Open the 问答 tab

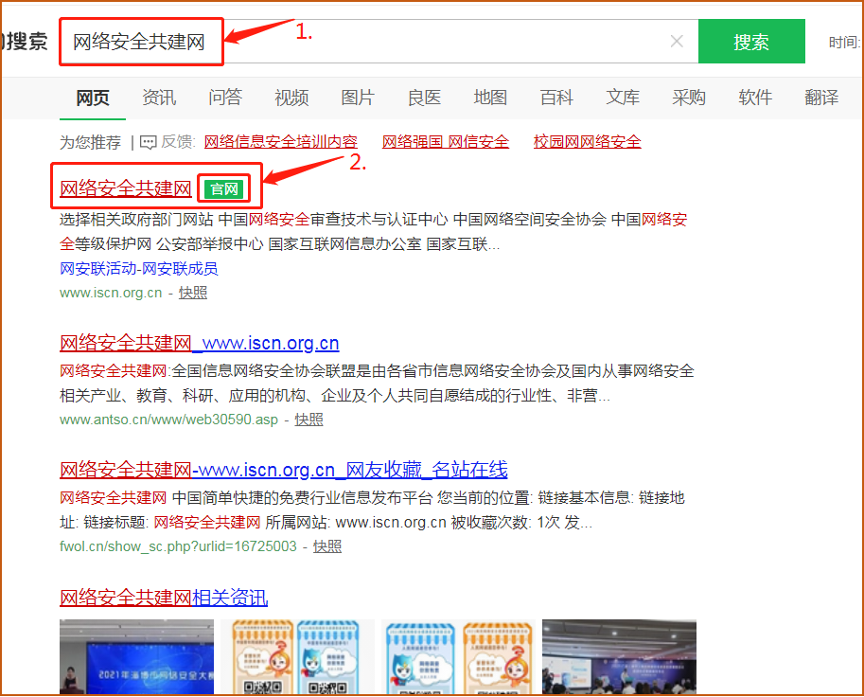tap(225, 98)
